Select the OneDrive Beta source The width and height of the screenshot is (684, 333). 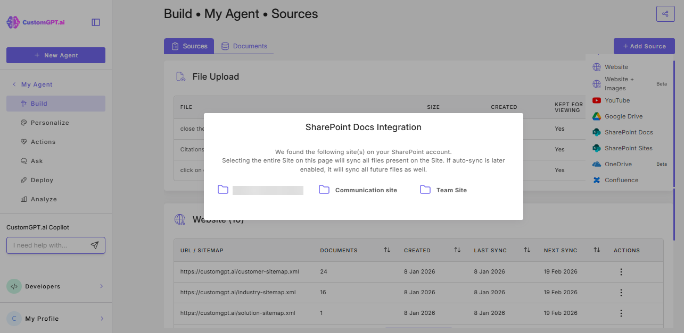(617, 164)
